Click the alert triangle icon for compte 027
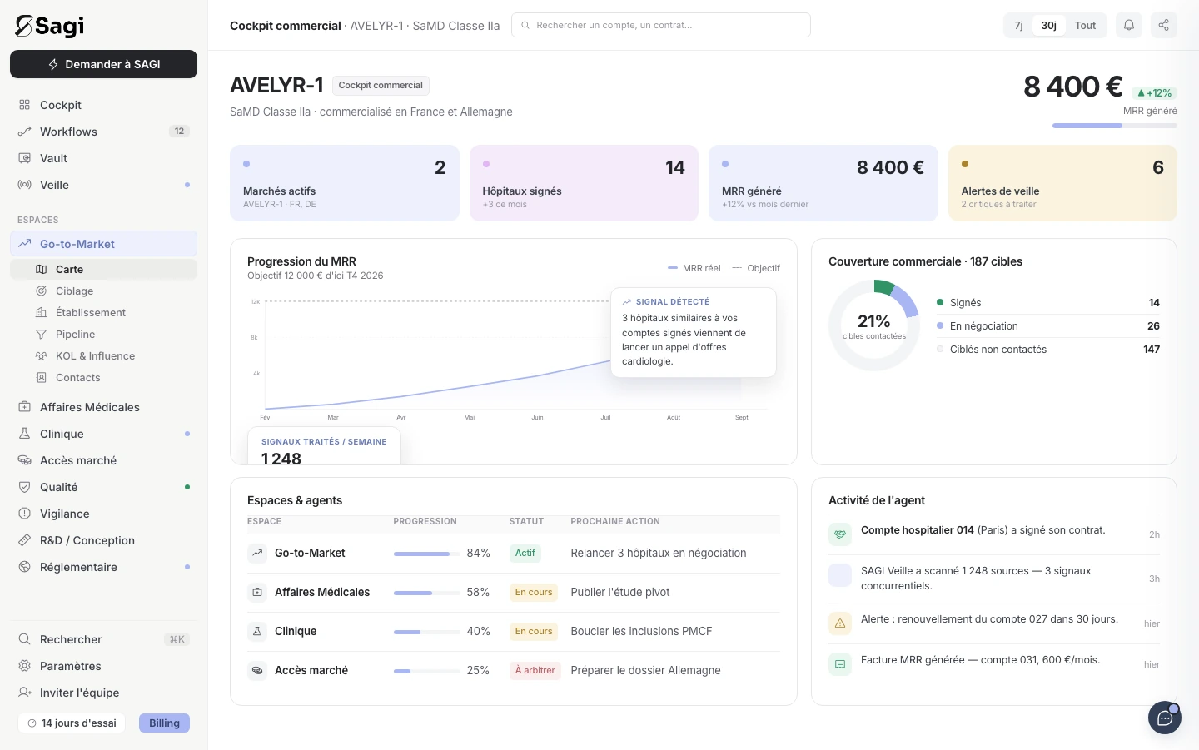Screen dimensions: 1199x750 point(840,623)
